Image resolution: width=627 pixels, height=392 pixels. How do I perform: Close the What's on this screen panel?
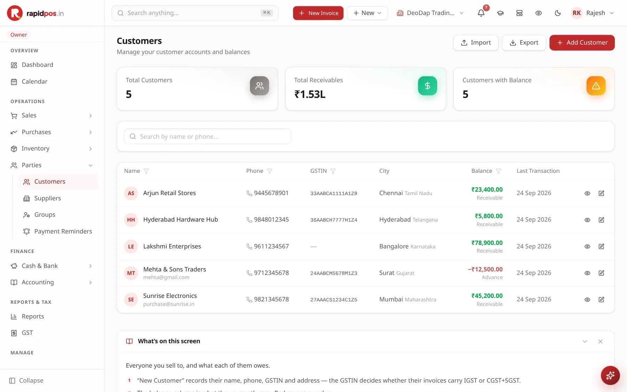600,341
